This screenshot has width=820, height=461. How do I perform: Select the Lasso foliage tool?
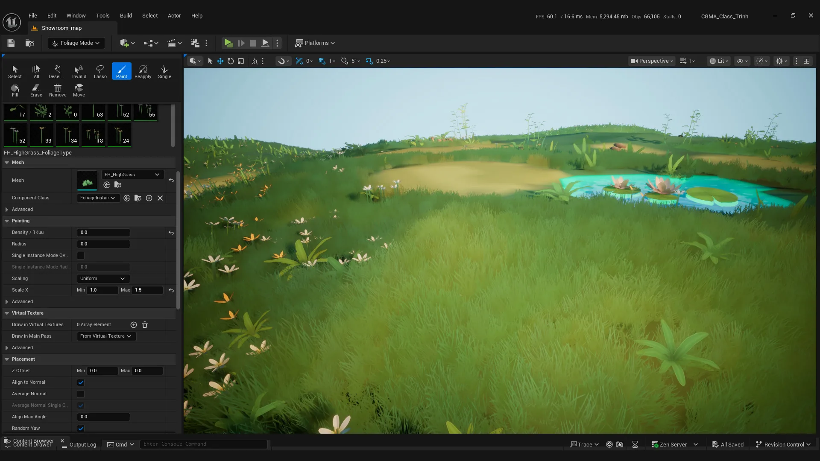(100, 71)
